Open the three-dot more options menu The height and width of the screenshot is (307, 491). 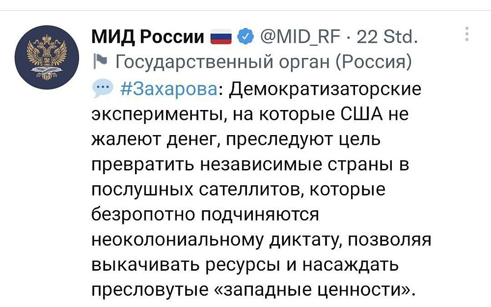[x=466, y=34]
